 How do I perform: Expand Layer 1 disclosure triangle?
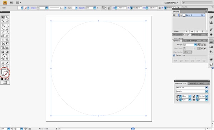click(181, 15)
